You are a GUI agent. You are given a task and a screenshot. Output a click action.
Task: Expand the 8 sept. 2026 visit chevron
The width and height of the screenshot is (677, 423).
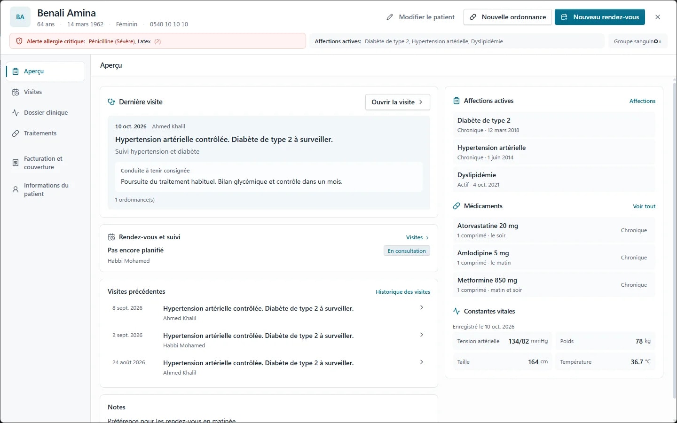tap(422, 307)
